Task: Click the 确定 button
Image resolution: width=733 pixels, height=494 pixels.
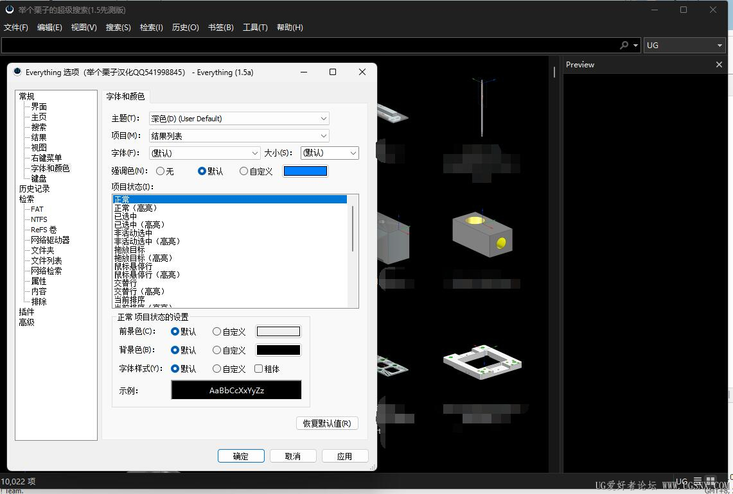Action: click(x=241, y=456)
